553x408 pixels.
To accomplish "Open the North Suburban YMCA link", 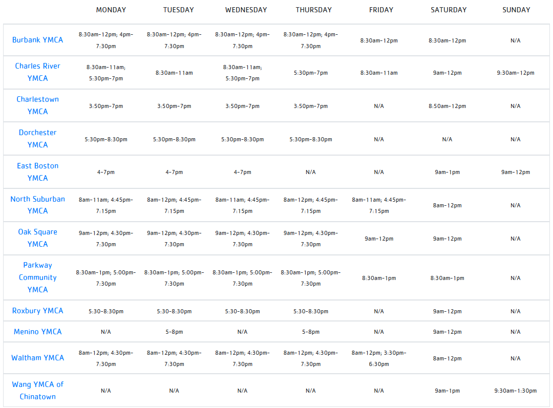I will (37, 205).
